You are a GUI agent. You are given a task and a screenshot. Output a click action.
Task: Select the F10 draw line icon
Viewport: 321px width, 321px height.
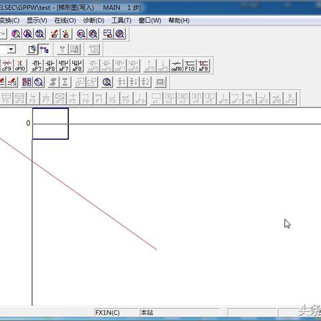[x=190, y=66]
